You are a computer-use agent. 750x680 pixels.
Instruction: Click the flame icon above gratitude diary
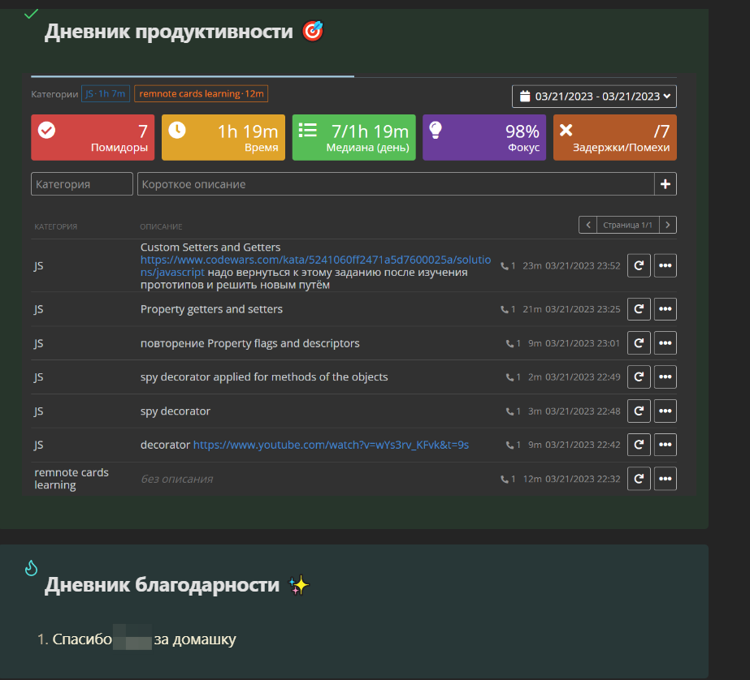tap(31, 568)
